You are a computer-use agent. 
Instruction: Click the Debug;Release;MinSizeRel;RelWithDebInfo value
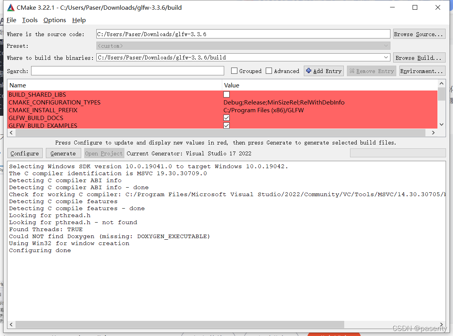pyautogui.click(x=284, y=103)
